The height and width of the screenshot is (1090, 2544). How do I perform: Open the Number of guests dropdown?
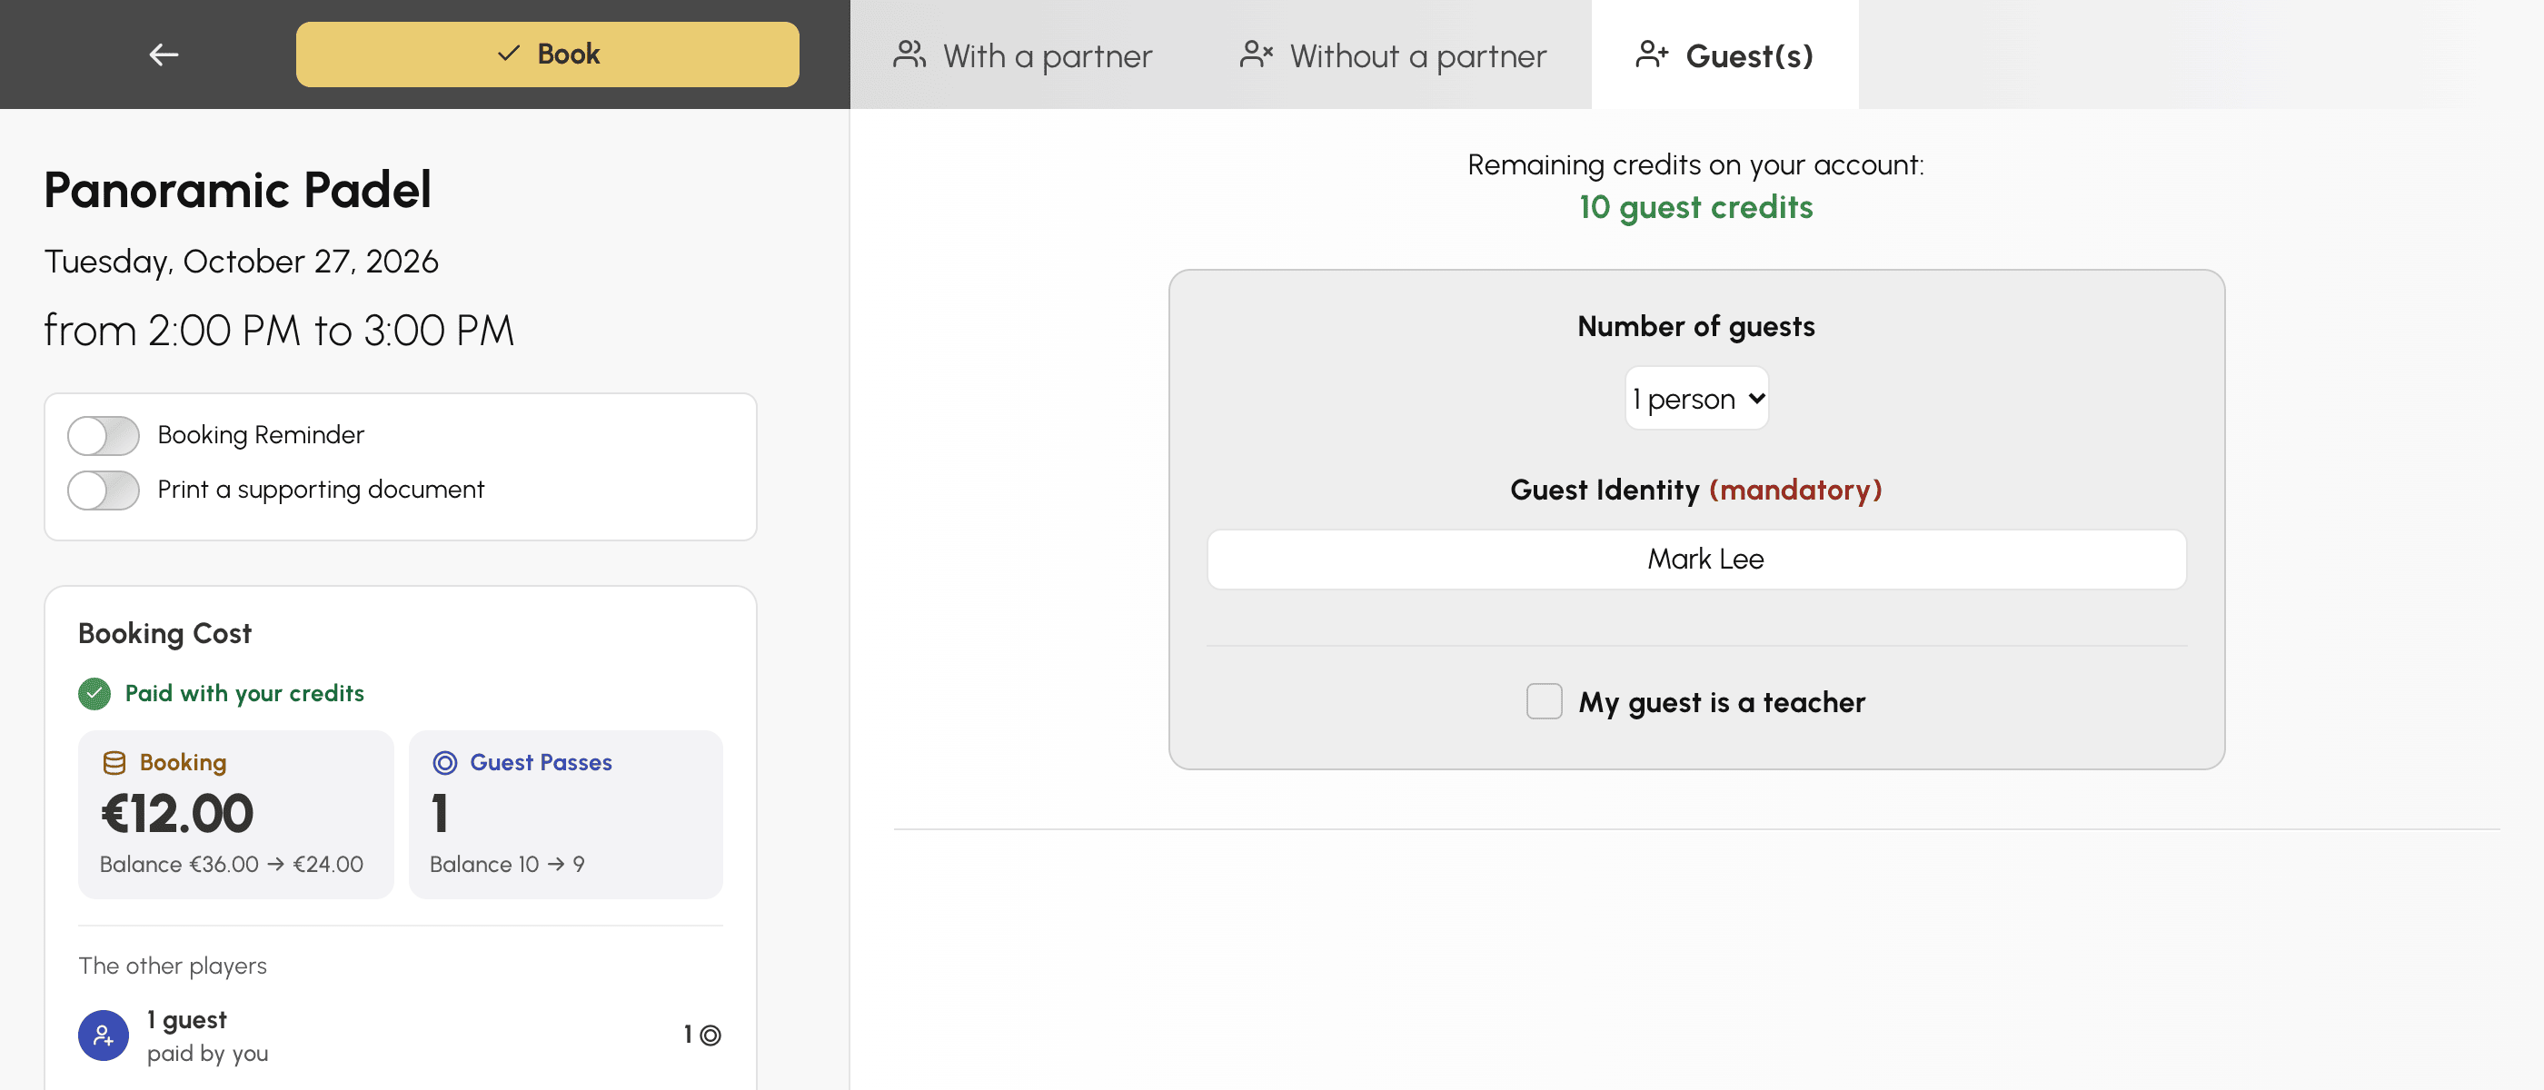click(1696, 398)
